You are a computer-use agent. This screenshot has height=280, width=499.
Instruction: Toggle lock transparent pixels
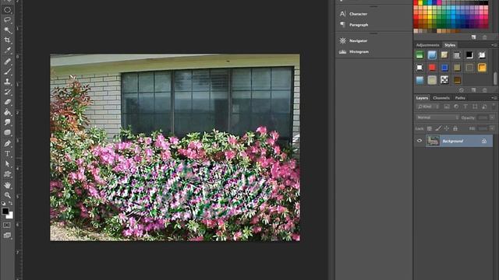pos(430,128)
